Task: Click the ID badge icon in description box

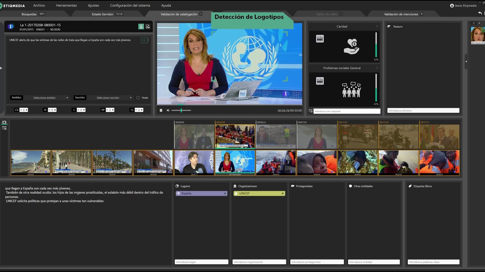Action: (x=144, y=40)
